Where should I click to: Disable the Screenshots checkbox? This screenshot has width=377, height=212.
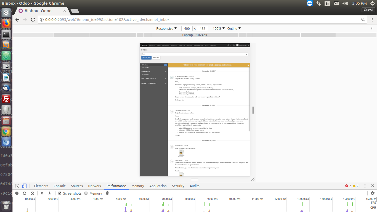(60, 193)
